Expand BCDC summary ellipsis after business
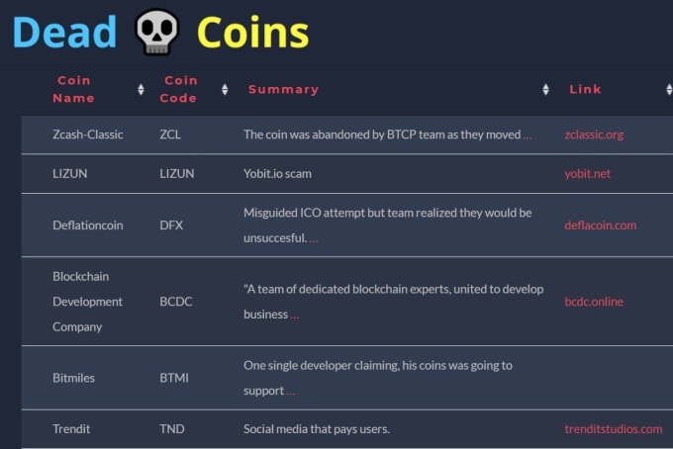 point(295,316)
